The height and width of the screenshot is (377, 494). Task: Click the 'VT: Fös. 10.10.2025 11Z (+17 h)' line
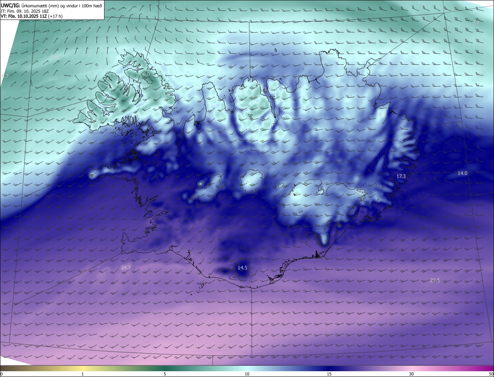[32, 17]
